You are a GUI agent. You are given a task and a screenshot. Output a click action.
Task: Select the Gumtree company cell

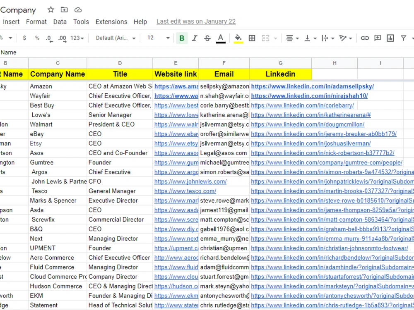(x=58, y=162)
